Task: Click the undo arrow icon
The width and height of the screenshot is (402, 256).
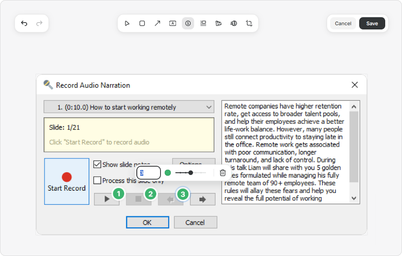Action: [x=24, y=23]
